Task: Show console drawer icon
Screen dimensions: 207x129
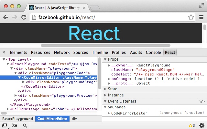Action: 15,125
